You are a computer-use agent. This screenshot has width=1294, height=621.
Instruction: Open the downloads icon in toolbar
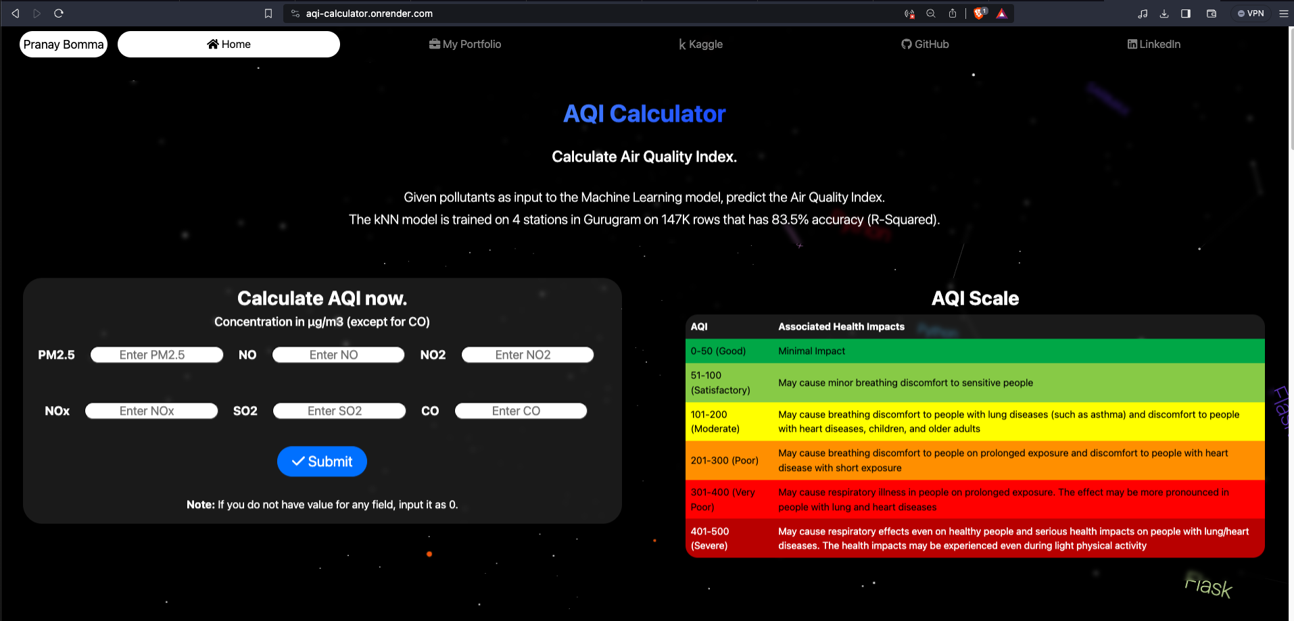1164,14
